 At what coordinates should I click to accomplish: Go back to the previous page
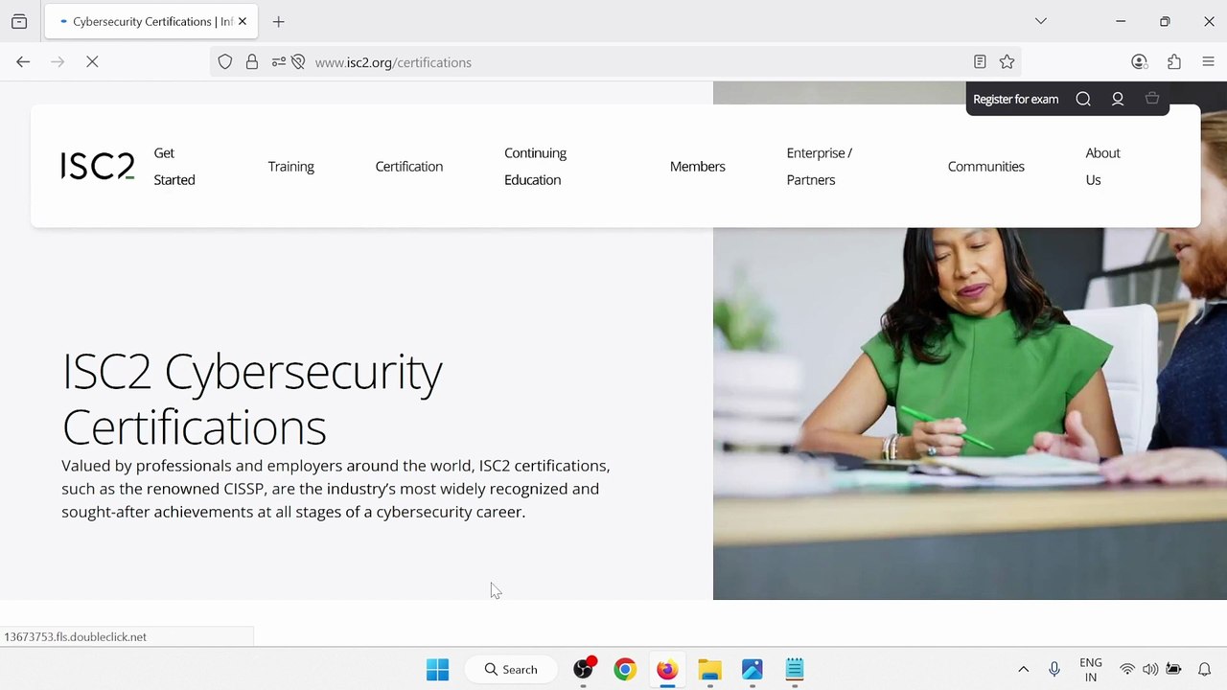pyautogui.click(x=23, y=62)
